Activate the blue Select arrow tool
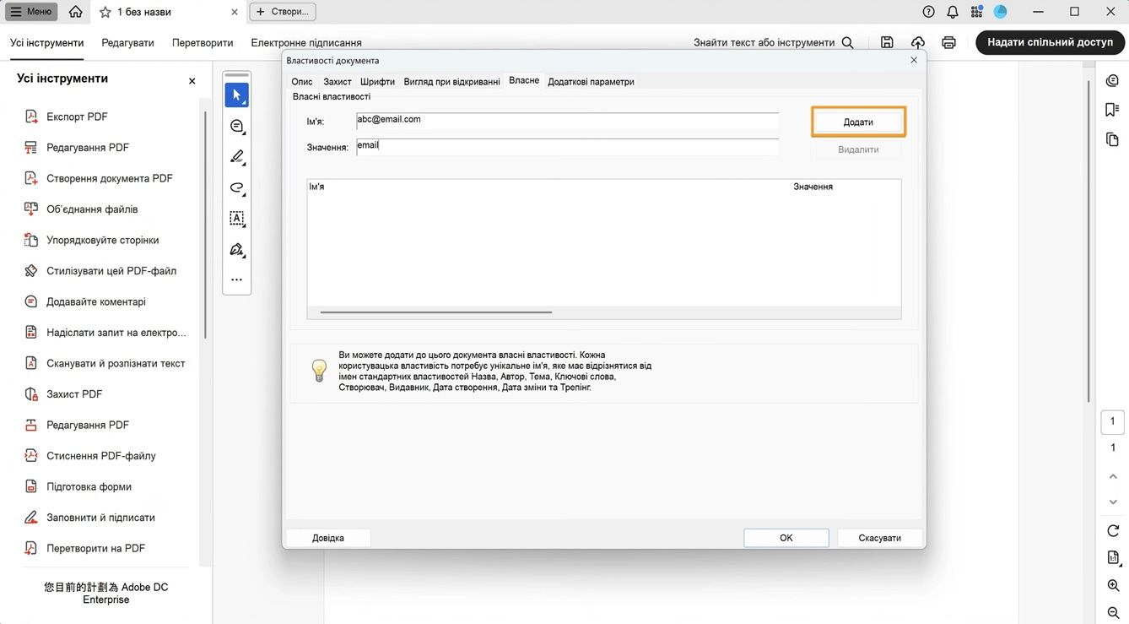This screenshot has width=1129, height=624. coord(237,95)
